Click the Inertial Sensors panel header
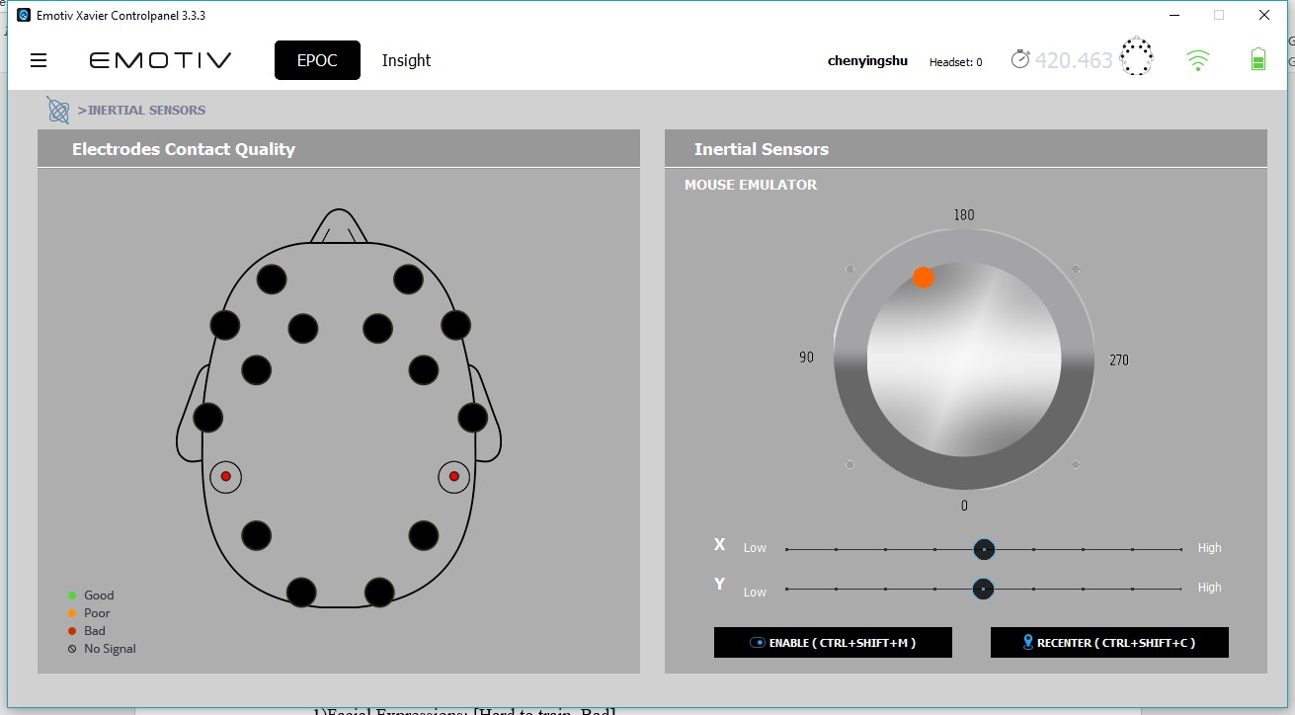 [762, 149]
